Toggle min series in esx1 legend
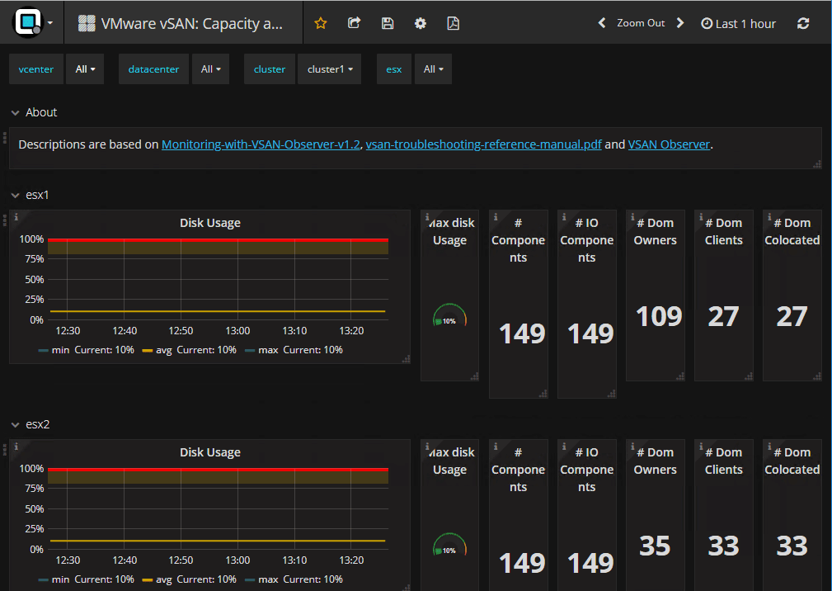The image size is (832, 591). pos(60,350)
